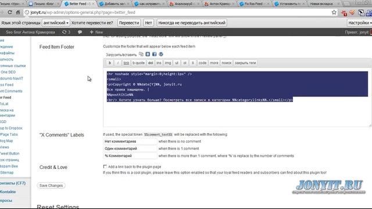Insert an ins tag
This screenshot has height=209, width=372.
pyautogui.click(x=159, y=63)
